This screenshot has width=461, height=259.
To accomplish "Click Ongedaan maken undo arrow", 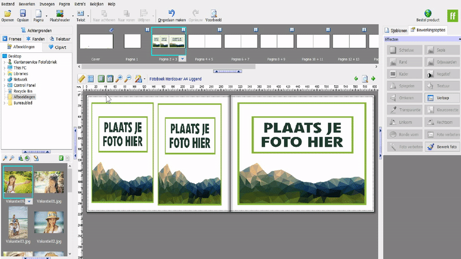I will [x=171, y=13].
